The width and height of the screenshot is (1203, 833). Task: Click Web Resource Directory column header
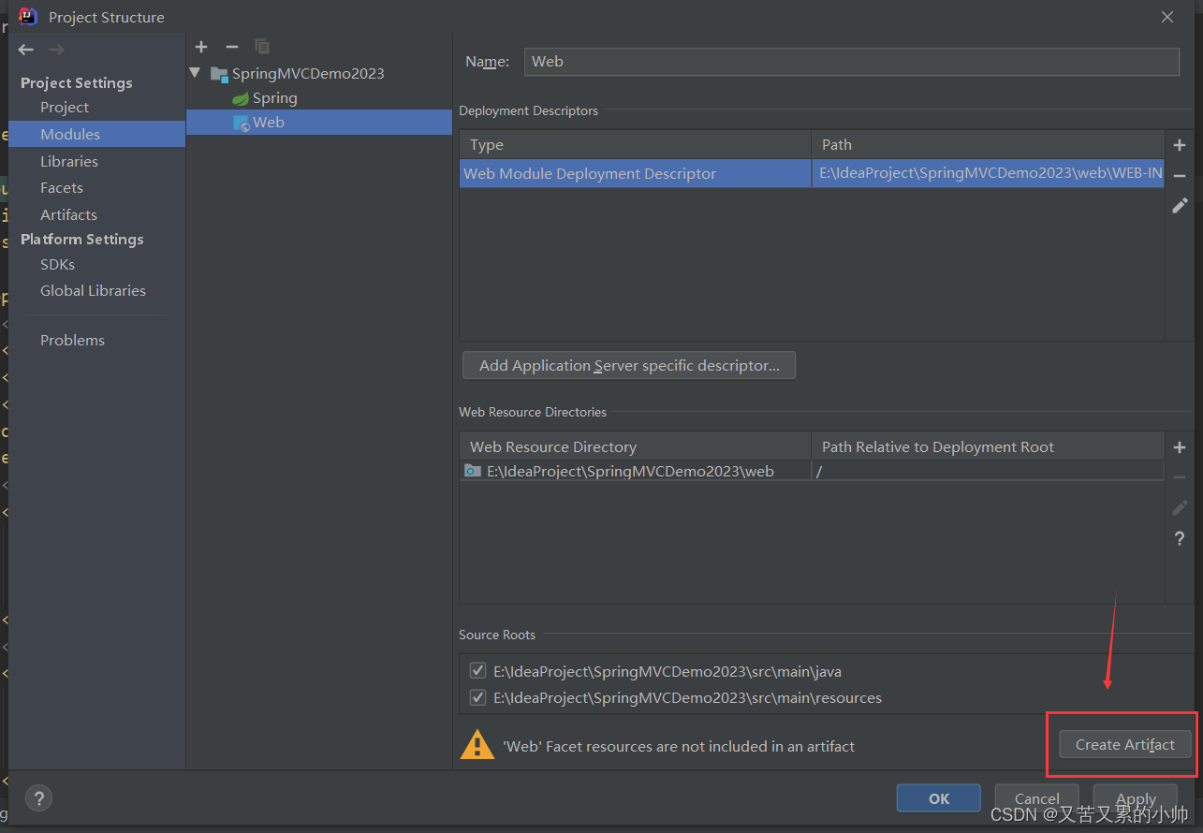click(x=636, y=447)
